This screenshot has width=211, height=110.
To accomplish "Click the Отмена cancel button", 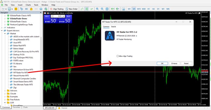I will (174, 63).
